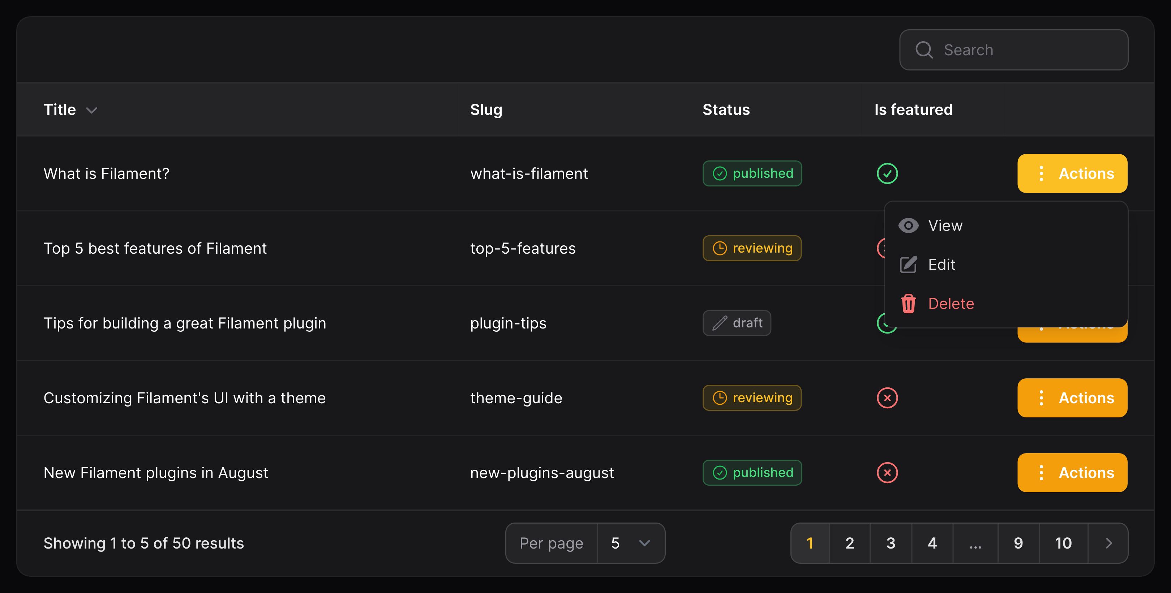The image size is (1171, 593).
Task: Click the Is featured column header
Action: [x=913, y=109]
